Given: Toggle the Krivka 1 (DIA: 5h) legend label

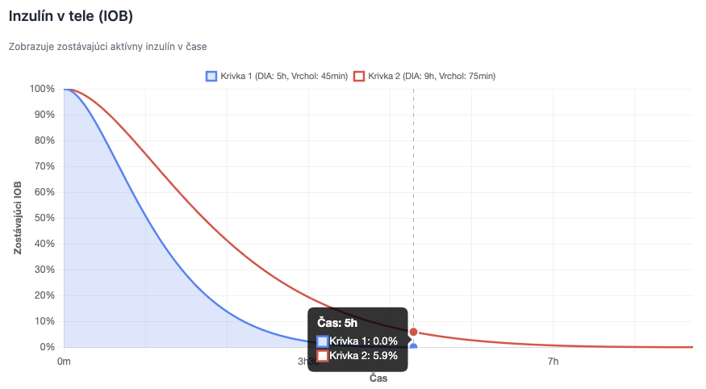Looking at the screenshot, I should click(x=283, y=76).
